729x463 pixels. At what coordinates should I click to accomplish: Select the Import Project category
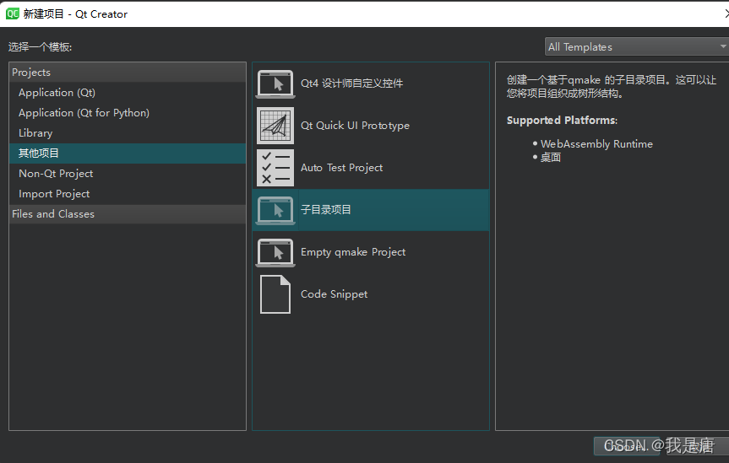pos(128,194)
